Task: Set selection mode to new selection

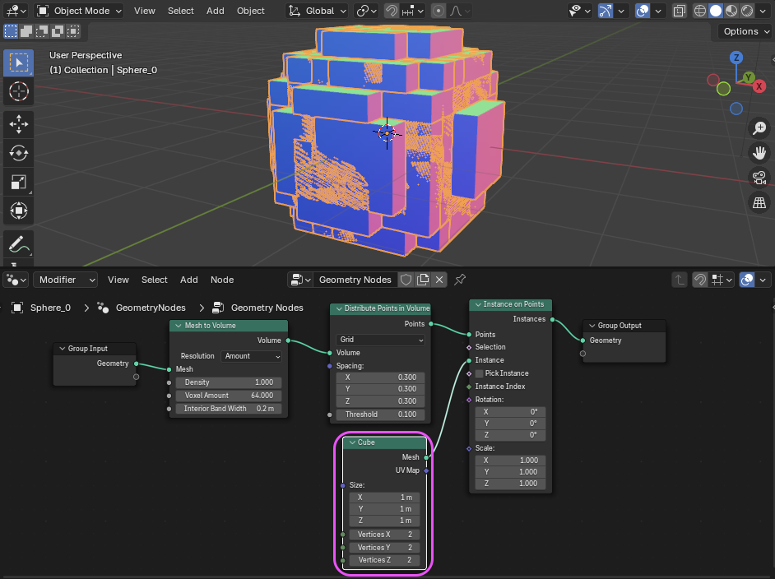Action: tap(11, 31)
